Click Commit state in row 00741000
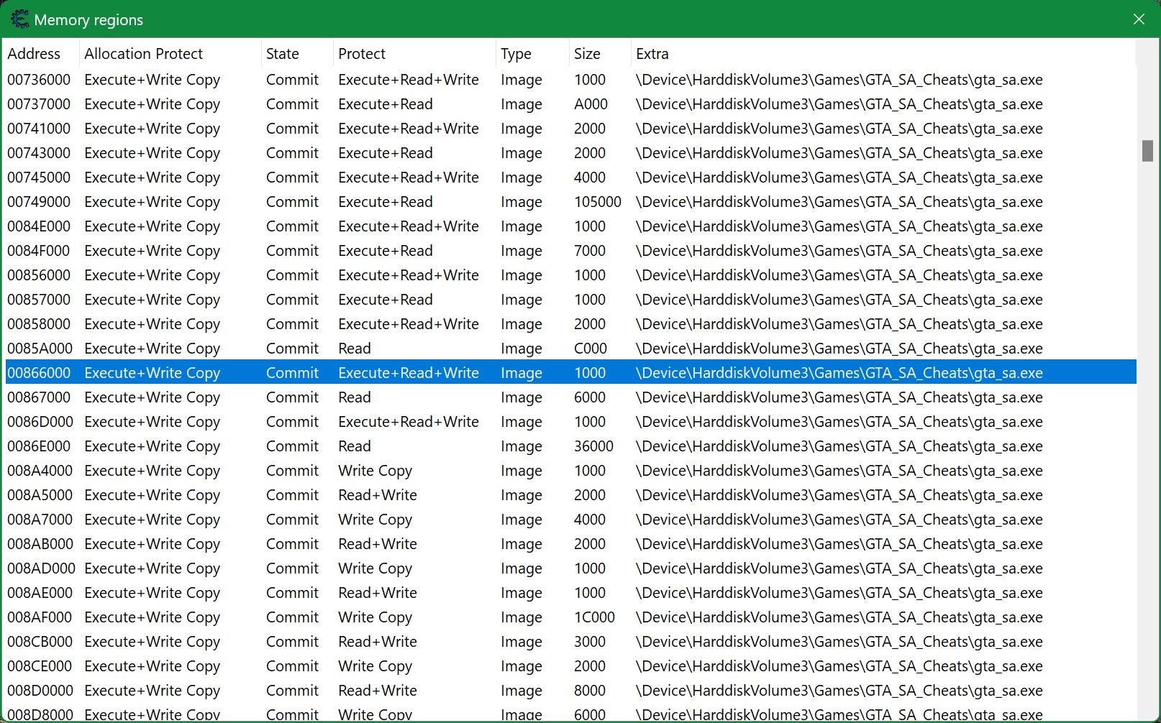 coord(292,129)
